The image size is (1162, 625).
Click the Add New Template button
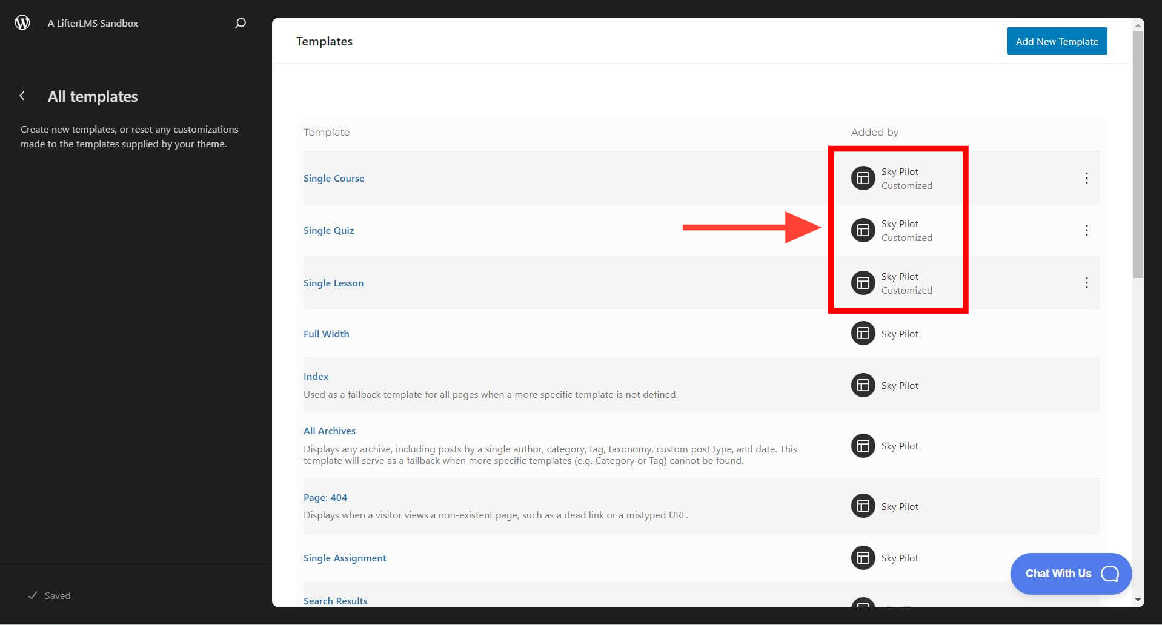click(1056, 41)
